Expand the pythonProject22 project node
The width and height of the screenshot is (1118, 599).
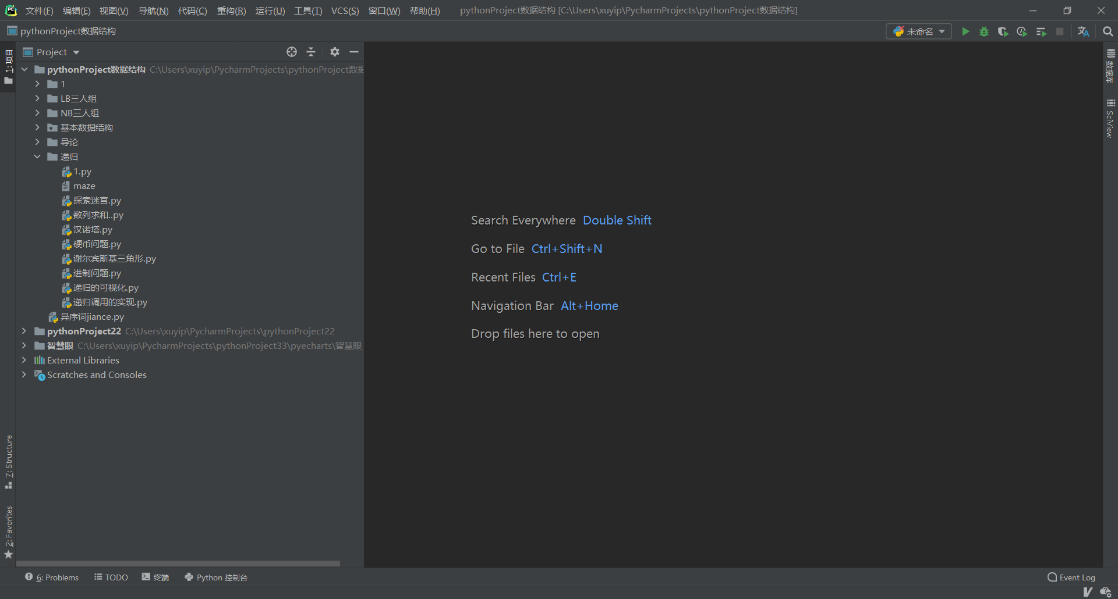click(x=24, y=331)
